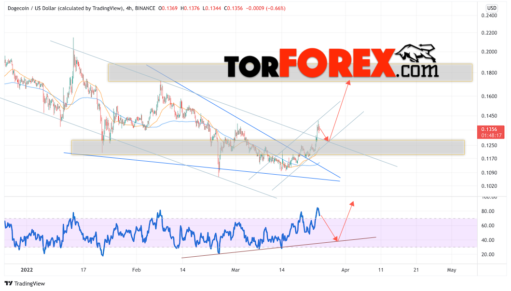
Task: Click the Mar label on time axis
Action: tap(235, 270)
